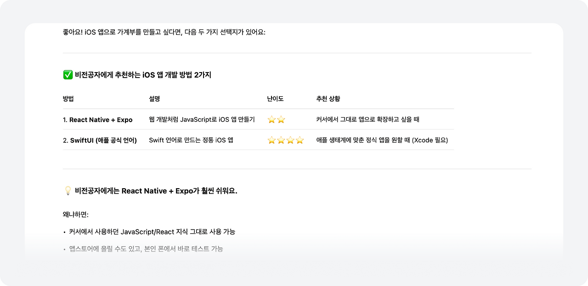Click the JavaScript로 iOS 앱 만들기 description
This screenshot has height=286, width=588.
click(202, 120)
